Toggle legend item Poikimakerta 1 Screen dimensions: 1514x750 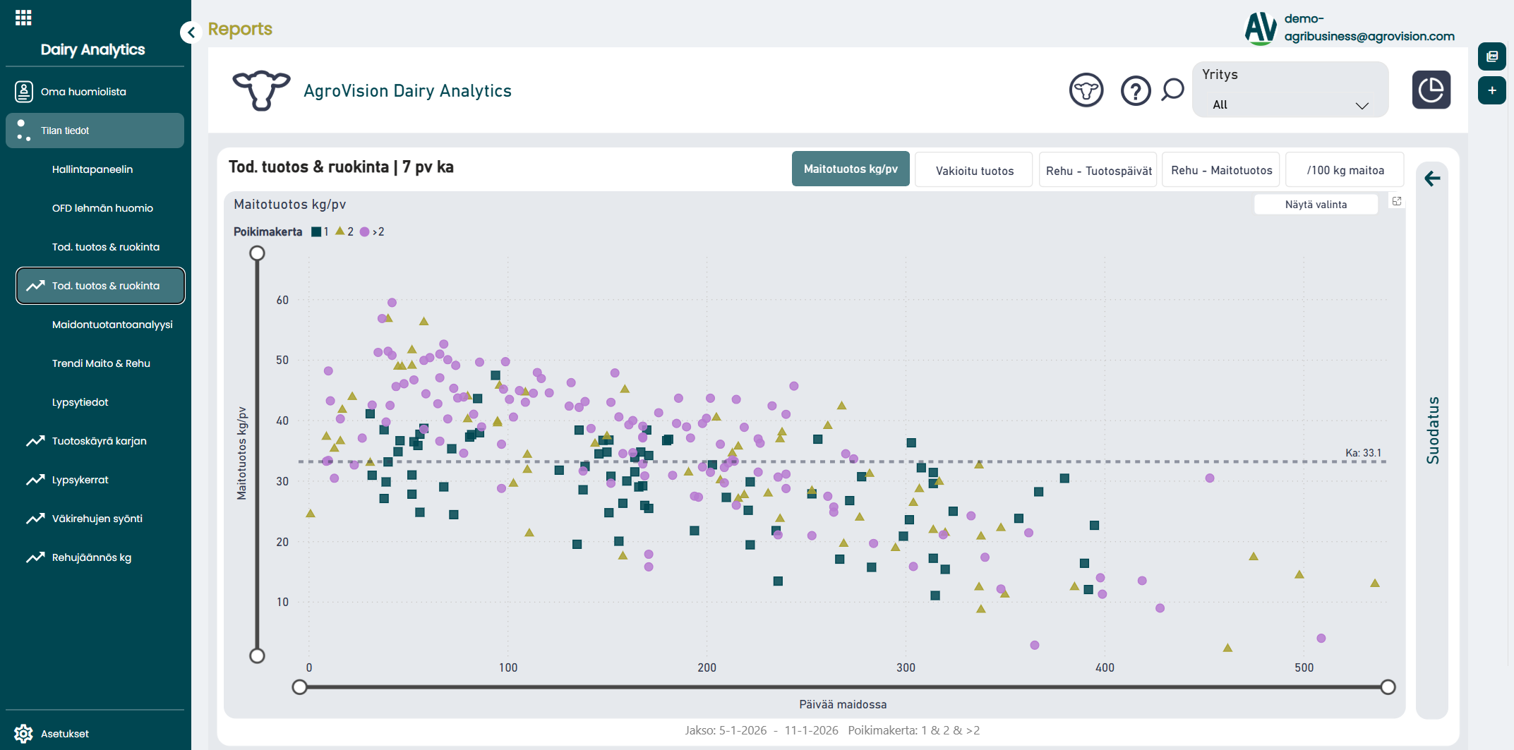coord(320,231)
